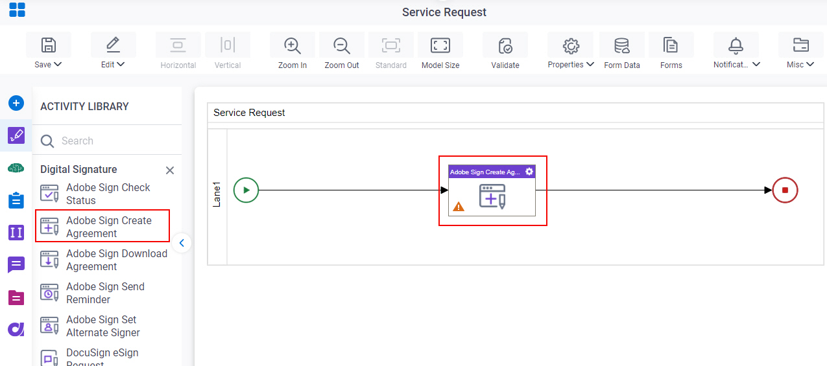Open the purple 'a' logo sidebar icon
This screenshot has height=366, width=827.
pos(16,329)
